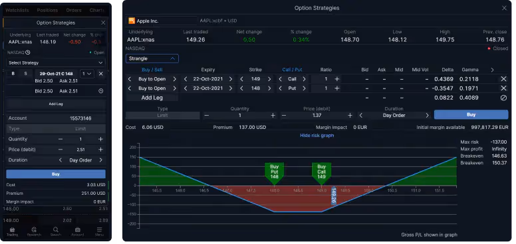
Task: Previous expiry in strike 148 leg row
Action: pyautogui.click(x=186, y=88)
